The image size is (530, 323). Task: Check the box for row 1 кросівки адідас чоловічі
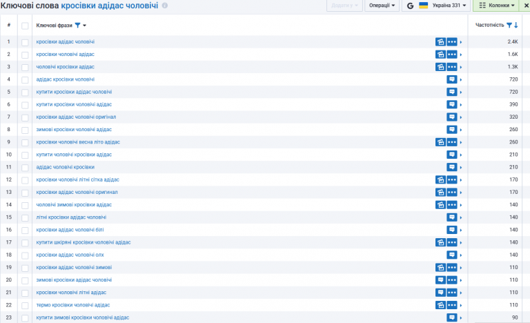25,42
